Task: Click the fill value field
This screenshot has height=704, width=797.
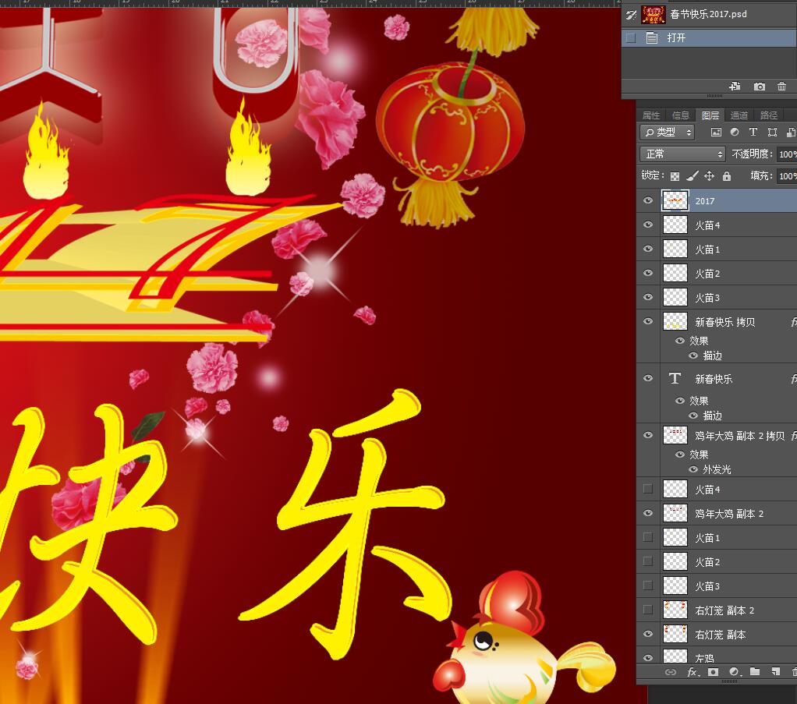Action: 787,176
